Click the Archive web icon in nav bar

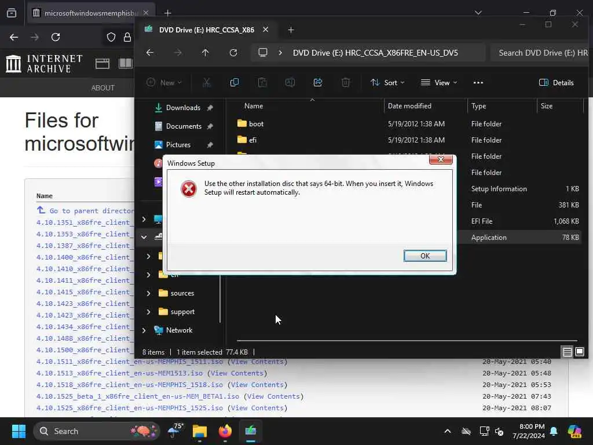[102, 64]
